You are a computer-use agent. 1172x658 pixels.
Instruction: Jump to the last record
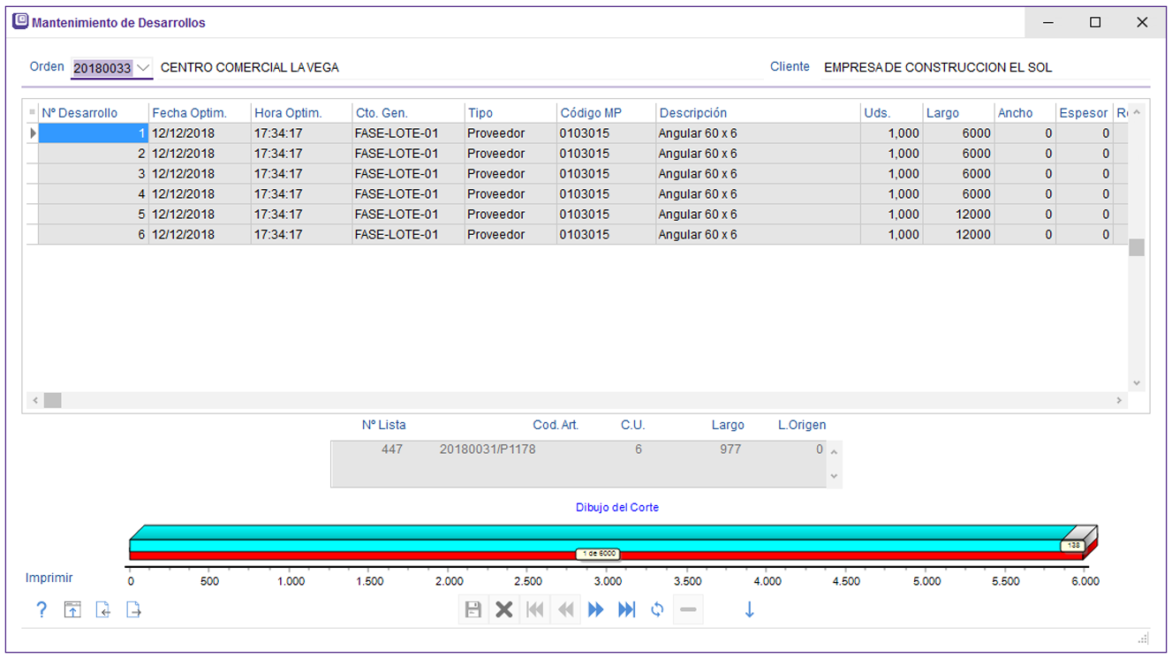point(626,609)
